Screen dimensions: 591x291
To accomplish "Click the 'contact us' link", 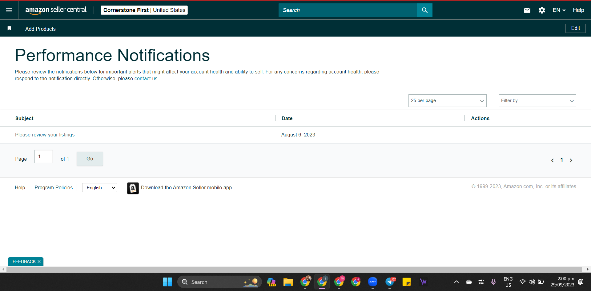I will (147, 79).
